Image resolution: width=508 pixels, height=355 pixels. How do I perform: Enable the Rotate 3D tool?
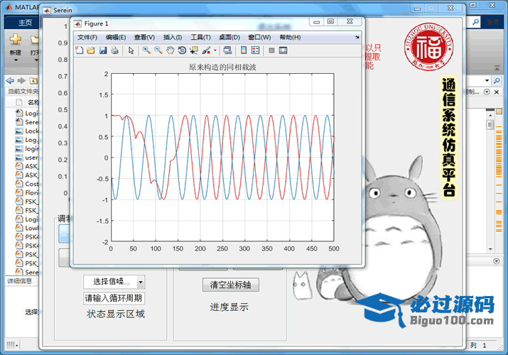[182, 50]
